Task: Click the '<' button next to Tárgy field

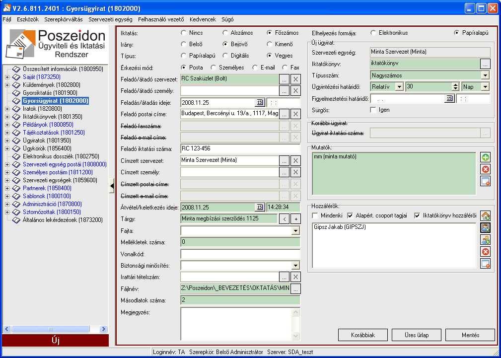Action: point(284,219)
